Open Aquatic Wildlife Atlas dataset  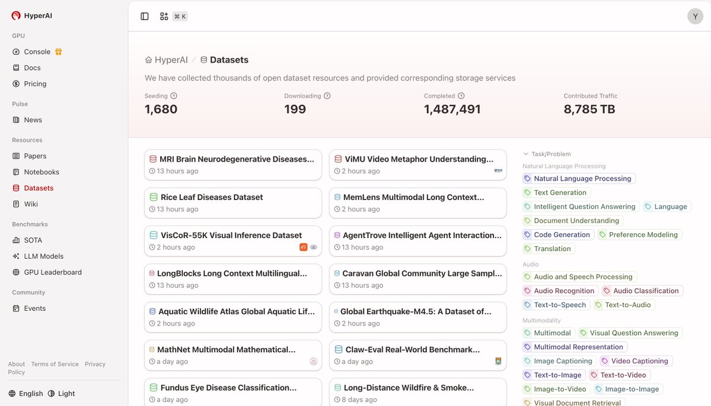(x=233, y=317)
